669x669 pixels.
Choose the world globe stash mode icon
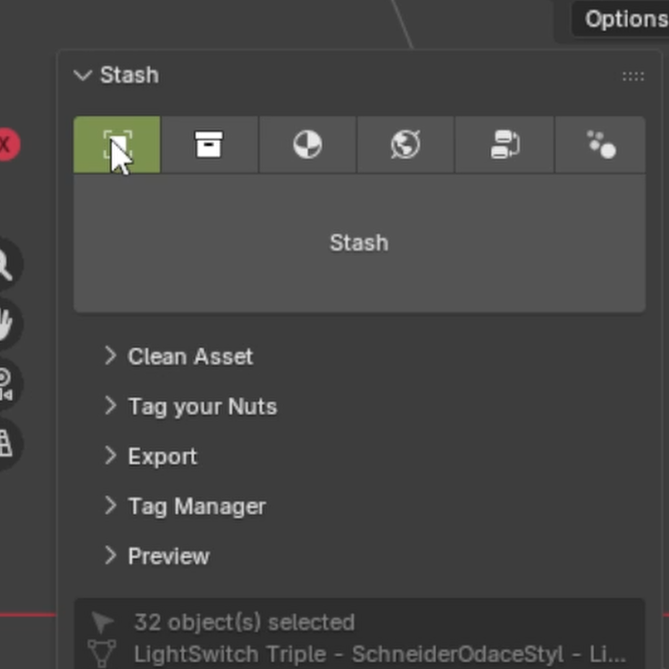405,144
